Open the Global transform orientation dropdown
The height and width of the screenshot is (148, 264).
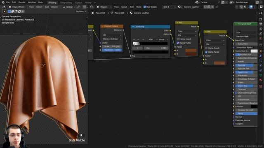coord(69,7)
